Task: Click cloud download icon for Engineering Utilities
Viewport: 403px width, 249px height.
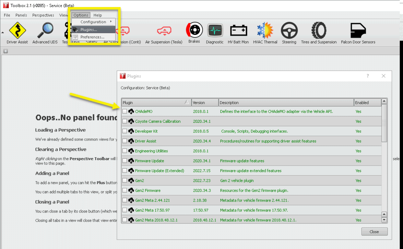Action: [x=131, y=151]
